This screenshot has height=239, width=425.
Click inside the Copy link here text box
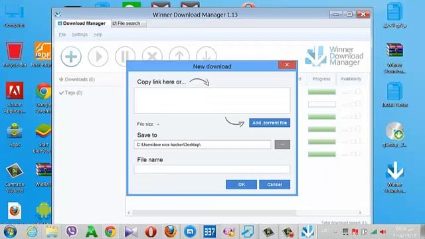point(212,100)
